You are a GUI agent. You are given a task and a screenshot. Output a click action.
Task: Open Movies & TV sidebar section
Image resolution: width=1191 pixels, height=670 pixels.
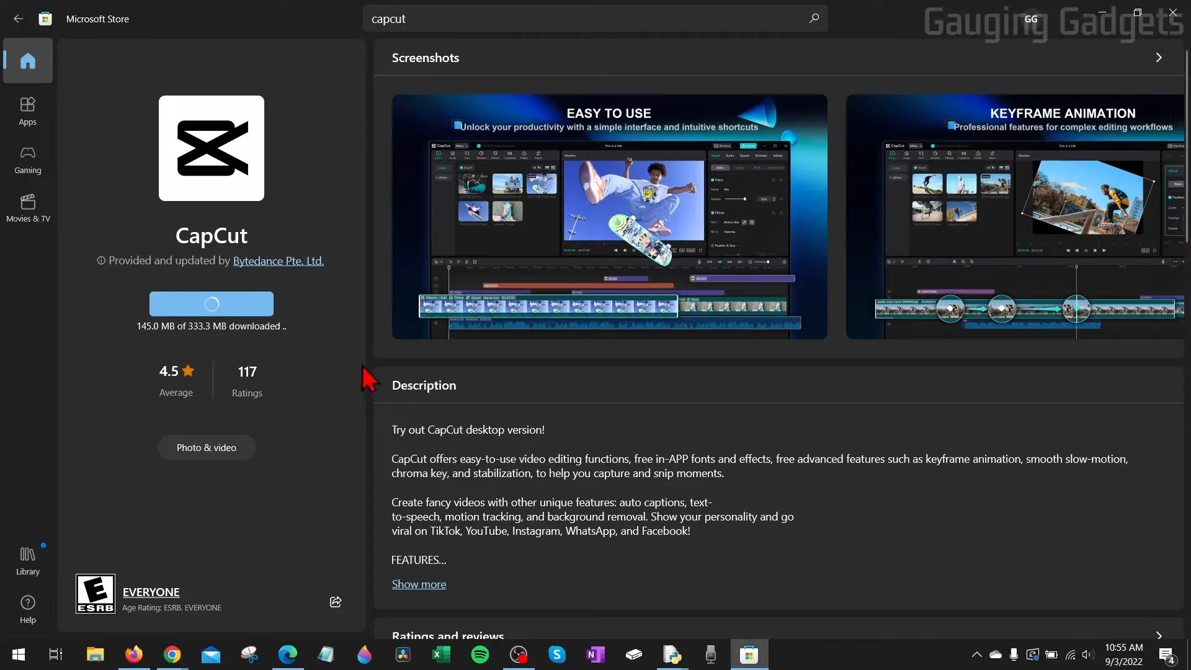28,208
